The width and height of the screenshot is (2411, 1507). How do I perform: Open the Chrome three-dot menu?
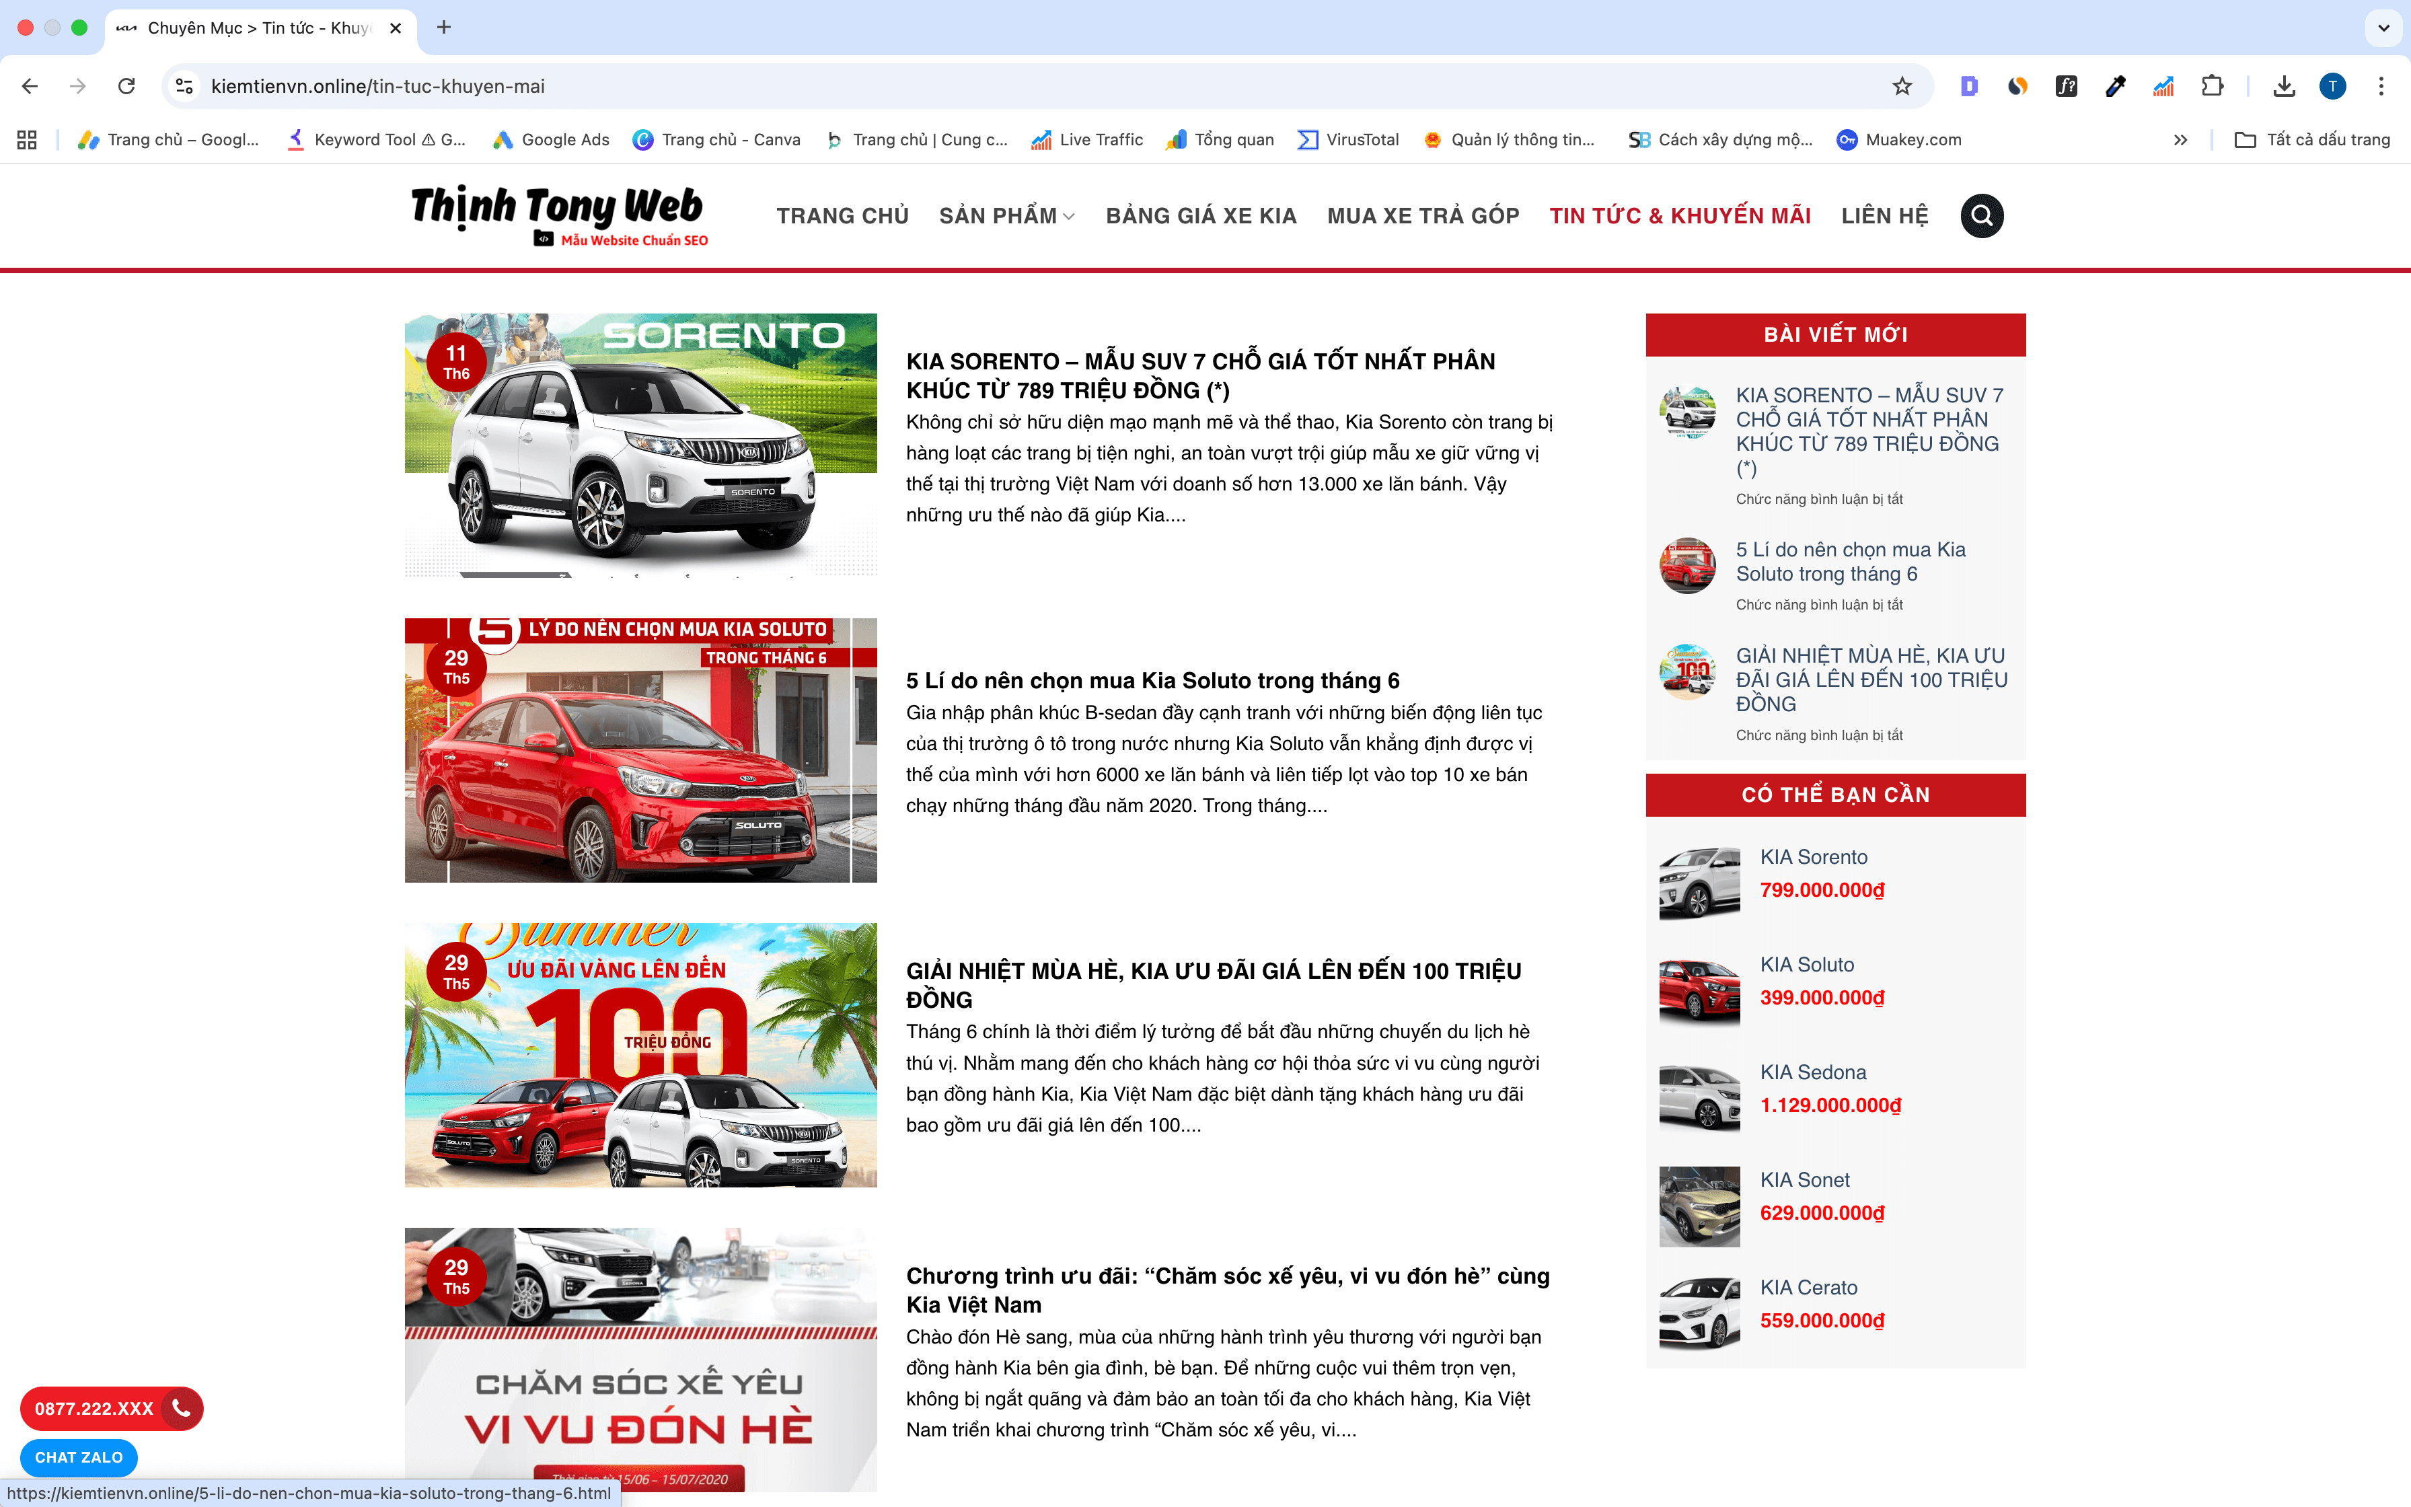(x=2381, y=87)
